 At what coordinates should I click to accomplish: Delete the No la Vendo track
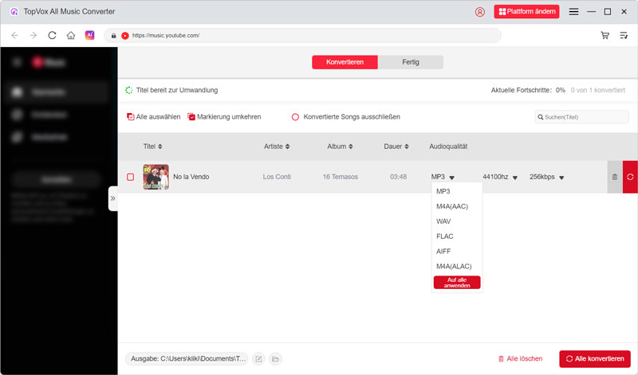tap(614, 177)
